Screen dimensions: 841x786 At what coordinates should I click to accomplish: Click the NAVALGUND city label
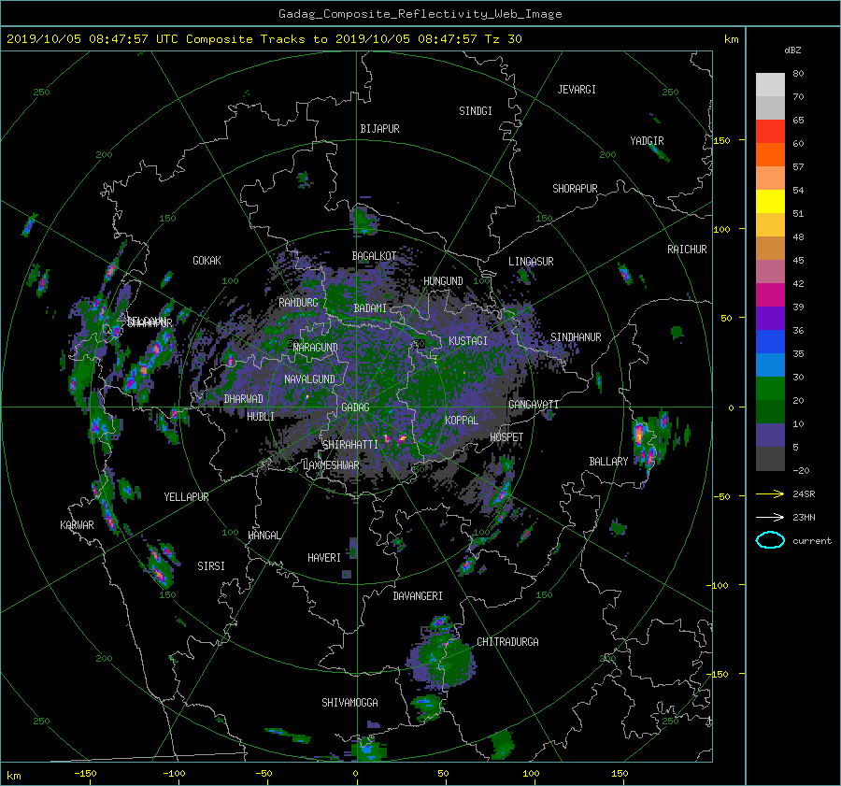(x=309, y=379)
